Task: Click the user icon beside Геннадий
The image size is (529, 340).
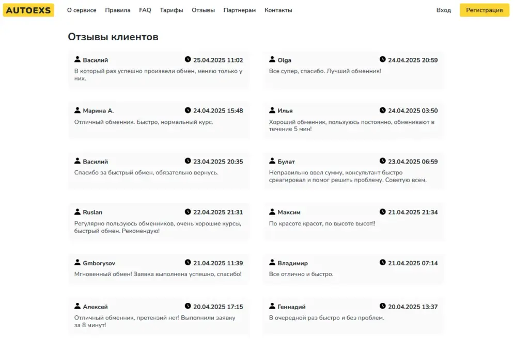Action: coord(272,306)
